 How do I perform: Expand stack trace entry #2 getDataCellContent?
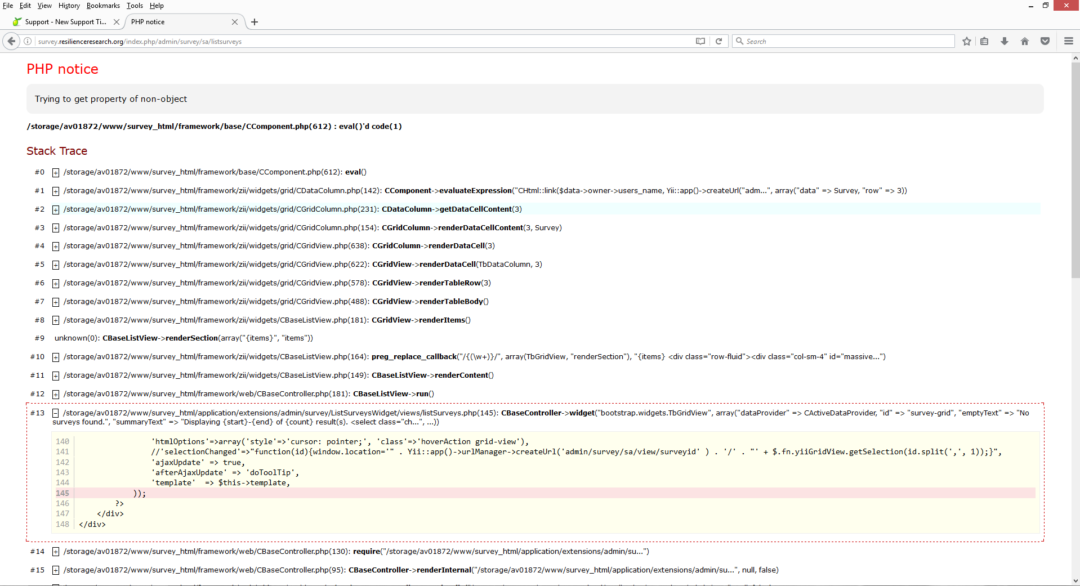[x=56, y=209]
